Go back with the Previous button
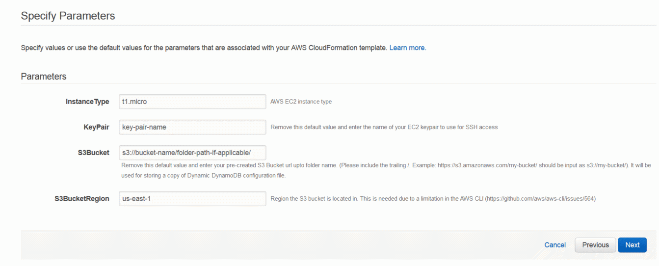This screenshot has width=659, height=266. click(595, 245)
